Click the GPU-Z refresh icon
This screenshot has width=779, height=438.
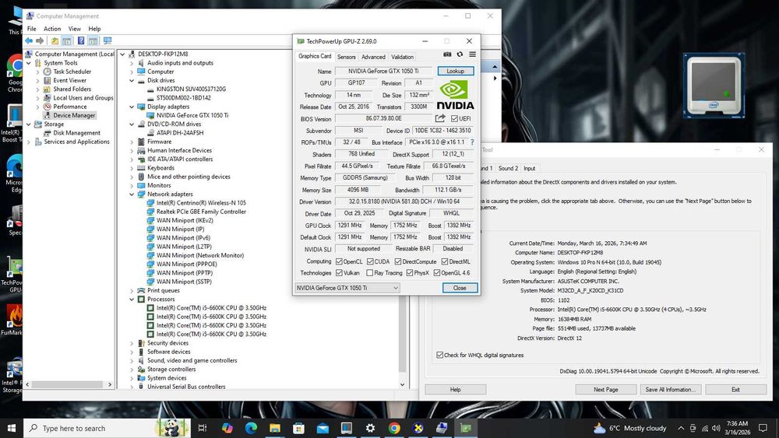[x=460, y=54]
